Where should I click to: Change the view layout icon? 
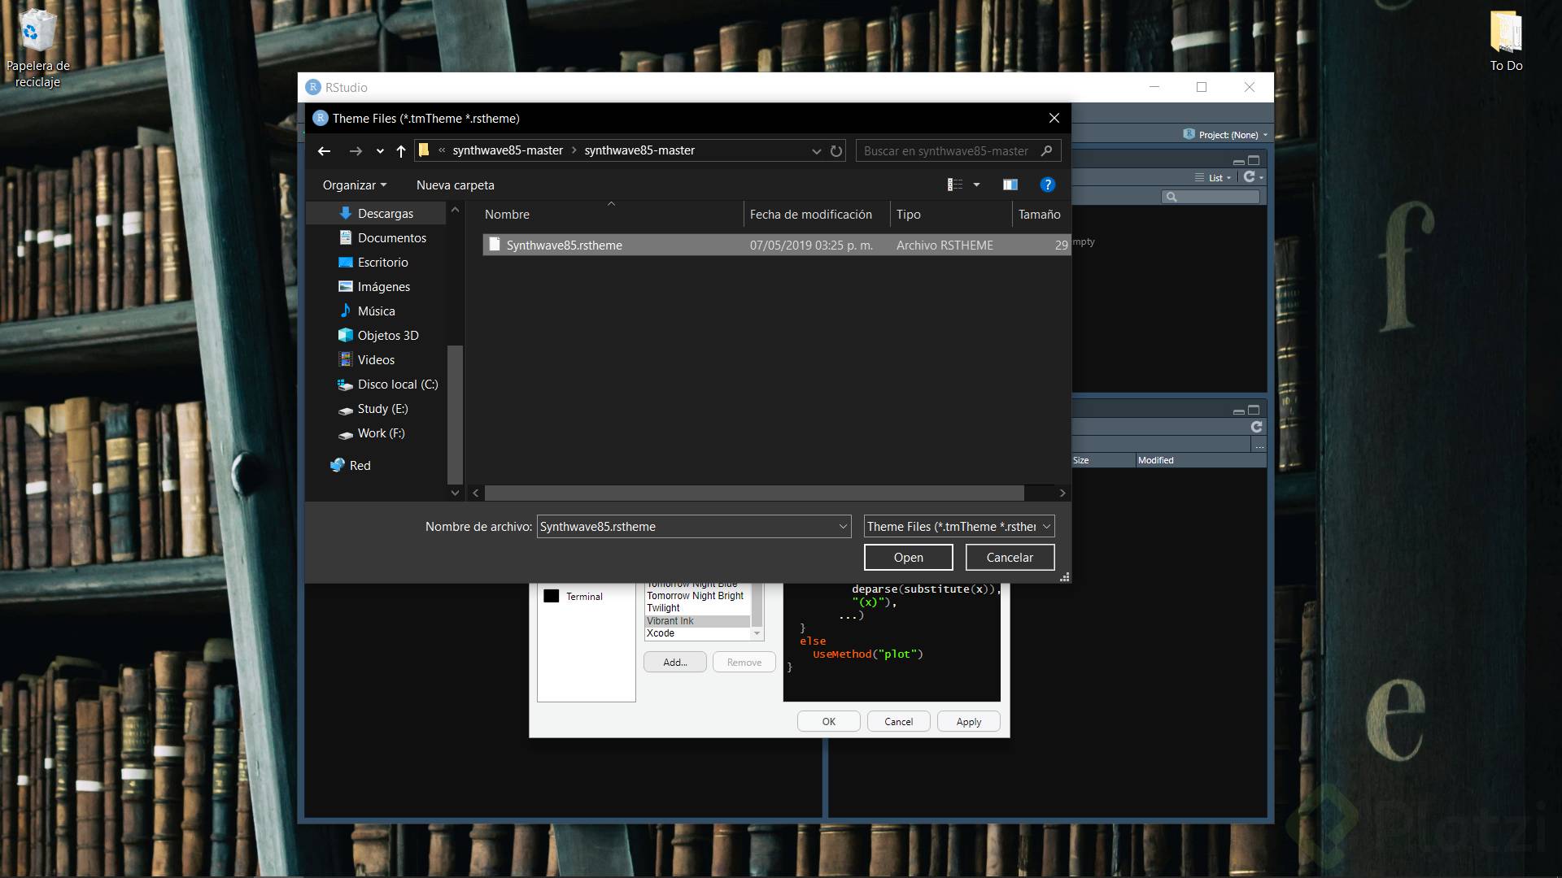(955, 185)
